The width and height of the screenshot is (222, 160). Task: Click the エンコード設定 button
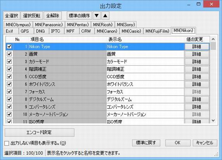40,133
